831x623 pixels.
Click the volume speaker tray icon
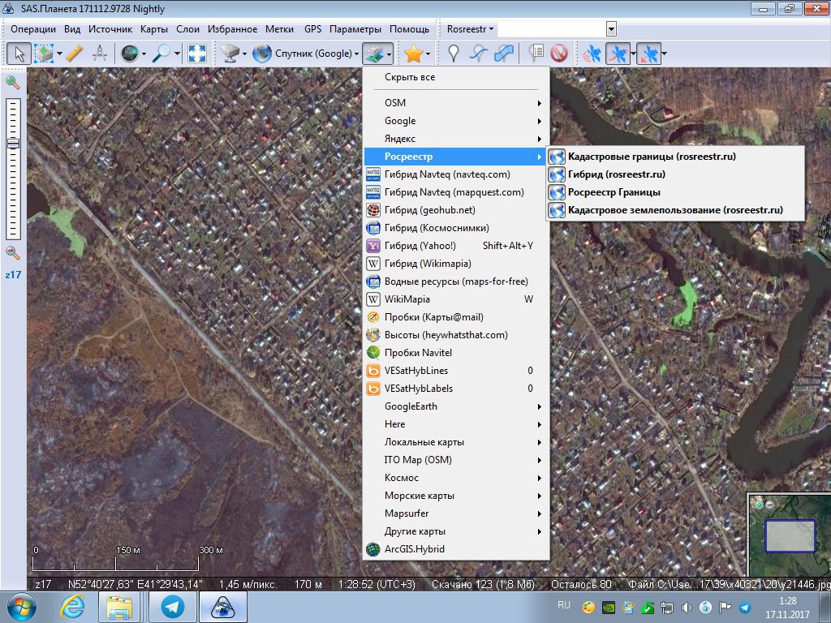coord(687,608)
